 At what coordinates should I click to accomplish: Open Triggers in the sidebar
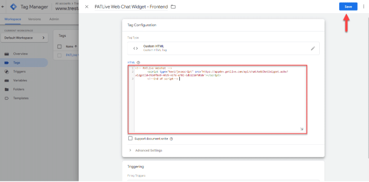[x=19, y=71]
